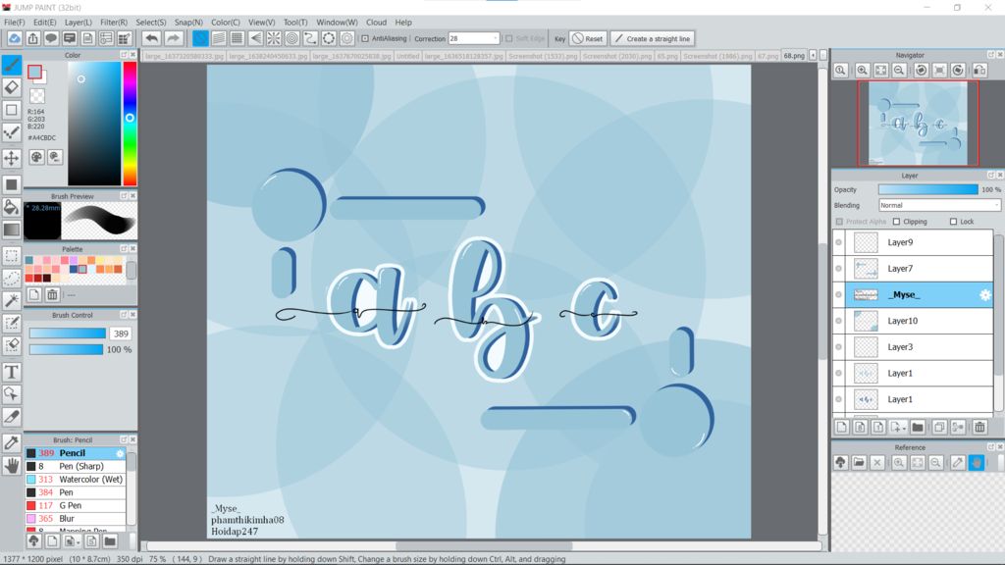Zoom in with Navigator magnifier plus
The image size is (1005, 565).
point(863,70)
